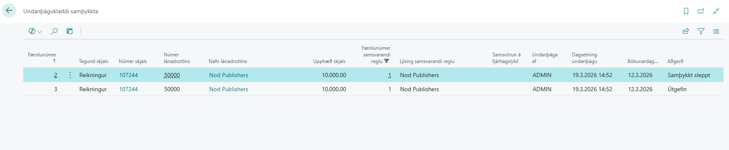Toggle the filter pane funnel icon
Viewport: 729px width, 150px height.
pos(701,31)
